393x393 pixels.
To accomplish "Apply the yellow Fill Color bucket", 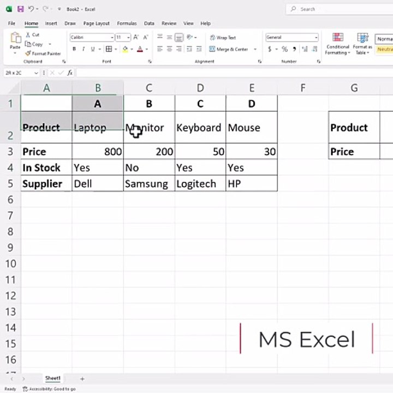I will pos(125,49).
